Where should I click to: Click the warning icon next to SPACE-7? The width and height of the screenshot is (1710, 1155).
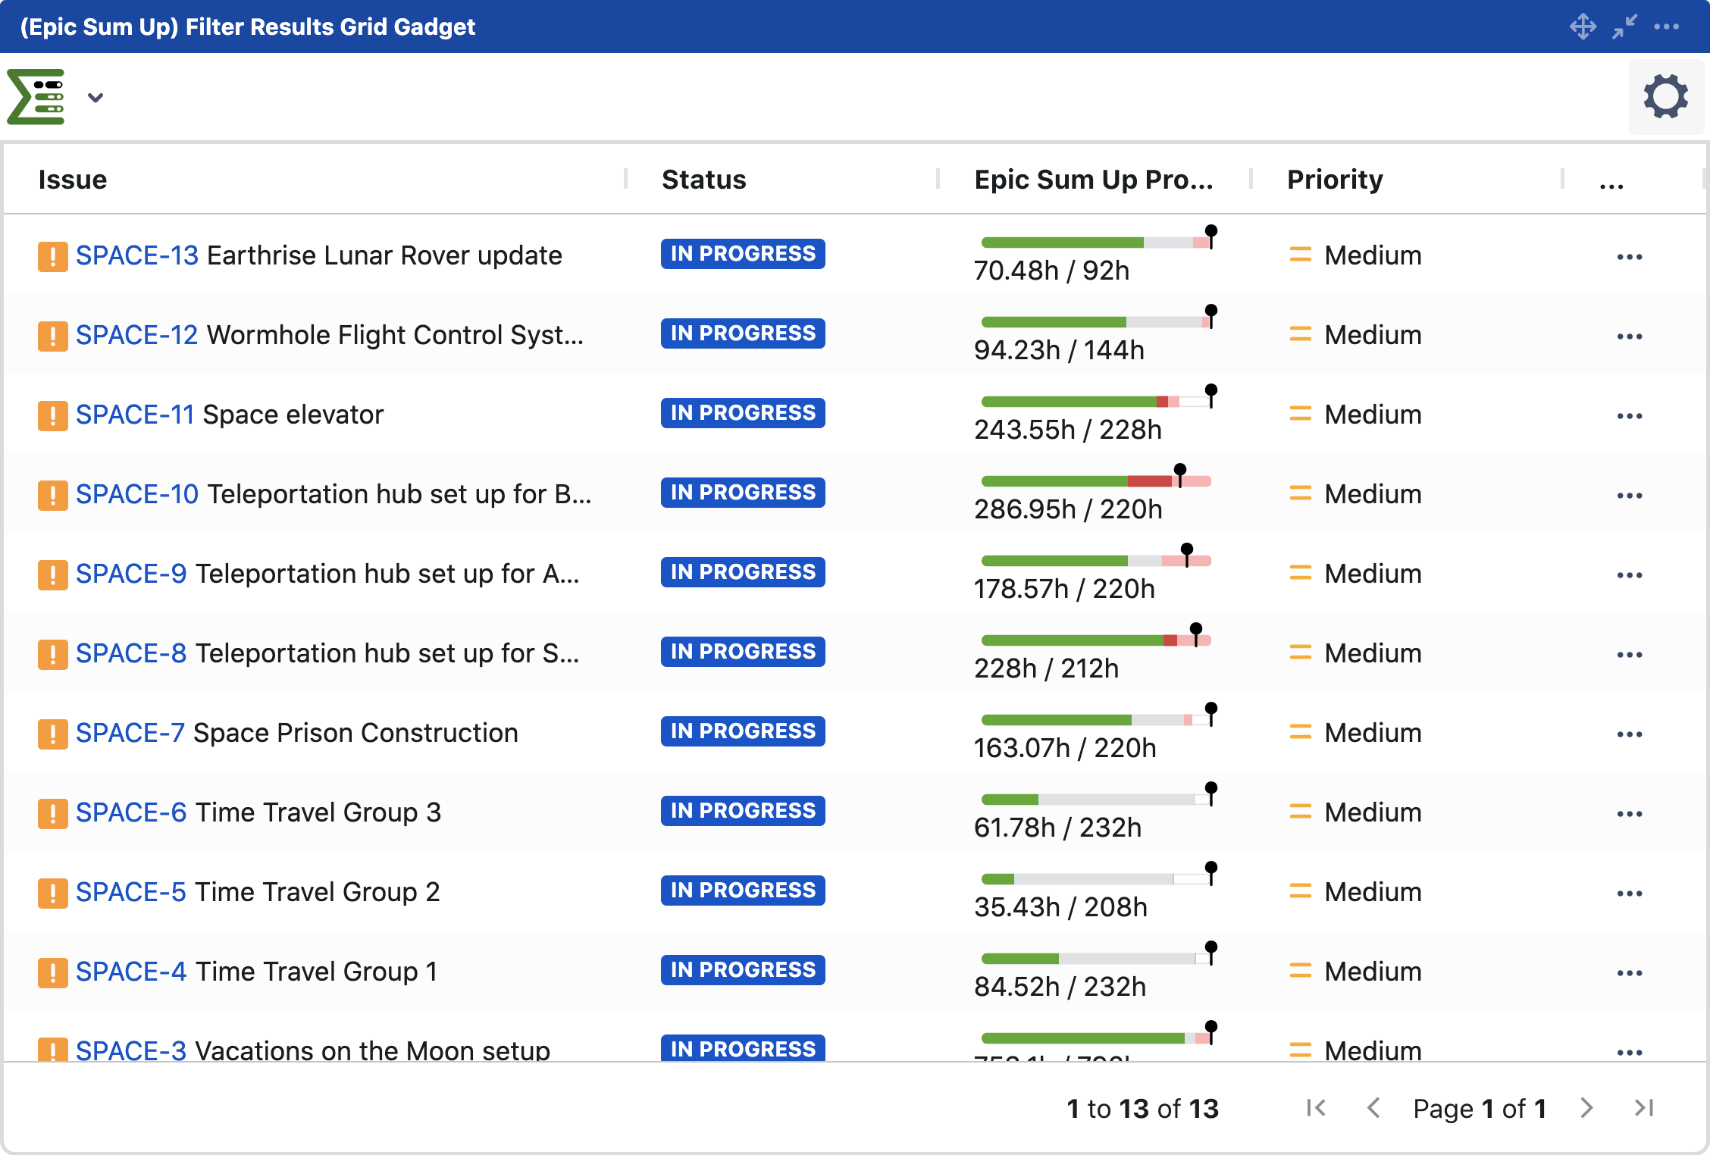pyautogui.click(x=52, y=733)
